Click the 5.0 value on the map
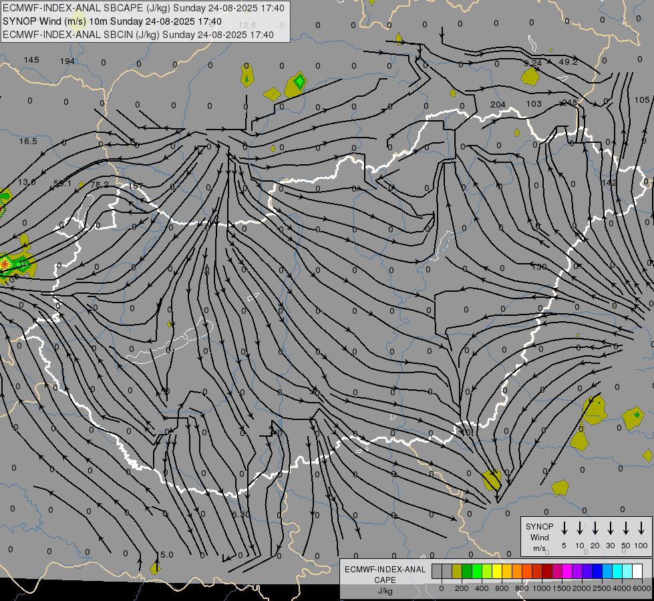The width and height of the screenshot is (654, 601). click(x=166, y=555)
